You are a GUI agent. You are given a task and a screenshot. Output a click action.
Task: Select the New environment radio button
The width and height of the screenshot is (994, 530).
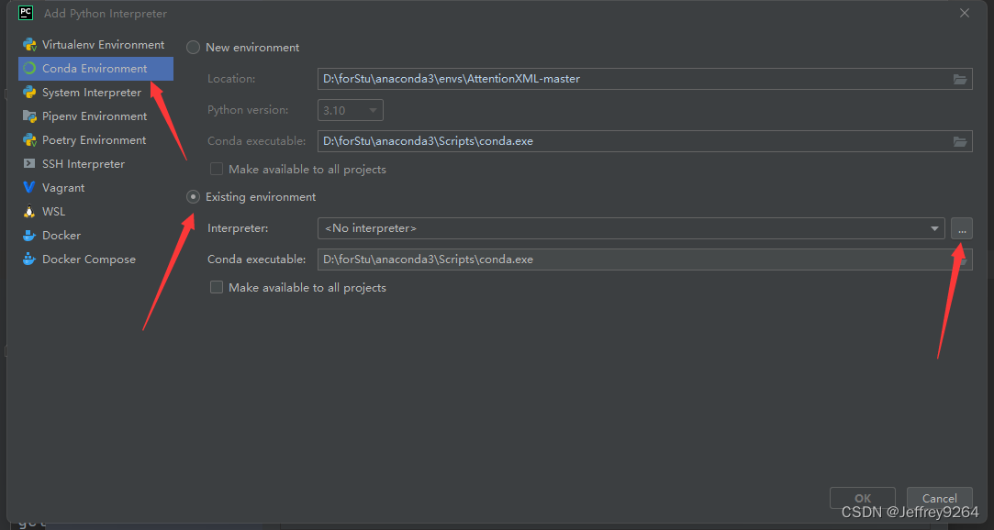193,48
